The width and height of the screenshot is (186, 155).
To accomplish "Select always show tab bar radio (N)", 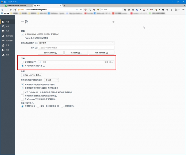I will (22, 106).
